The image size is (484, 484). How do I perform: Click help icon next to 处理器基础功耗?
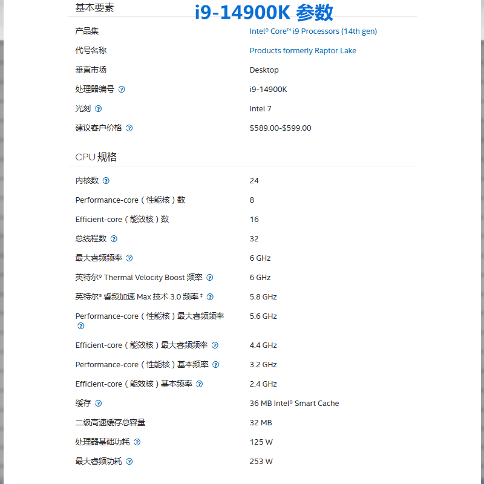(137, 442)
